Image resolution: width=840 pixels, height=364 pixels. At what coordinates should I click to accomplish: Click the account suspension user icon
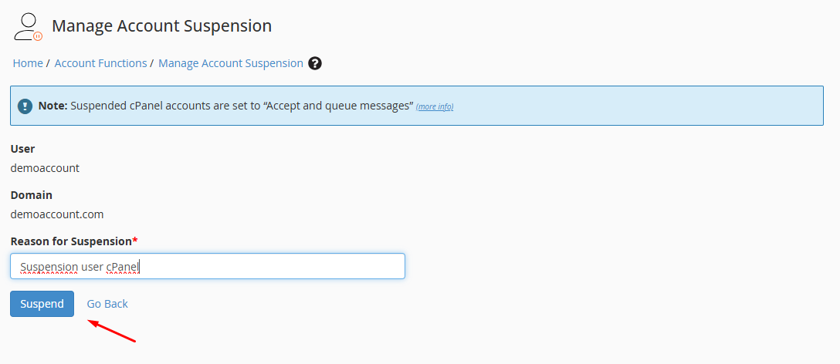click(28, 27)
